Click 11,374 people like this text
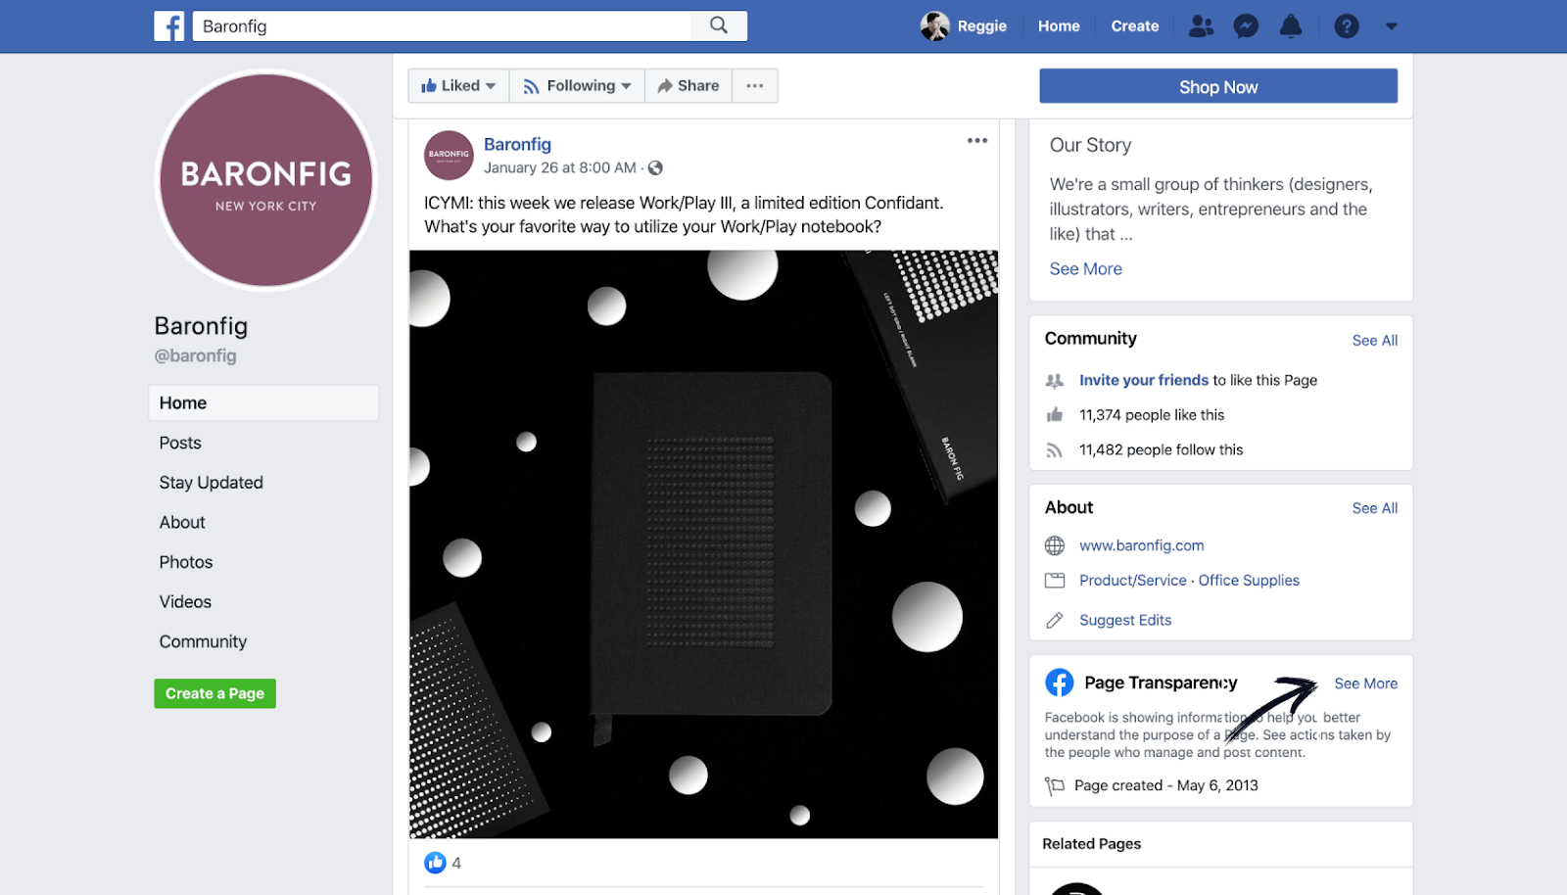Screen dimensions: 1567x895 [x=1152, y=415]
